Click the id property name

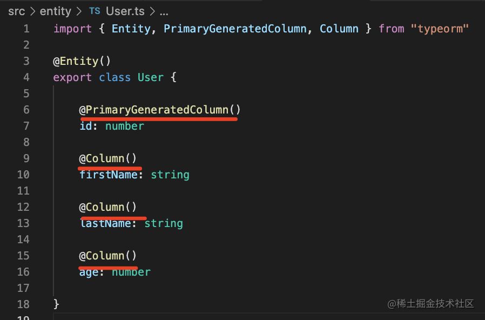click(x=86, y=126)
